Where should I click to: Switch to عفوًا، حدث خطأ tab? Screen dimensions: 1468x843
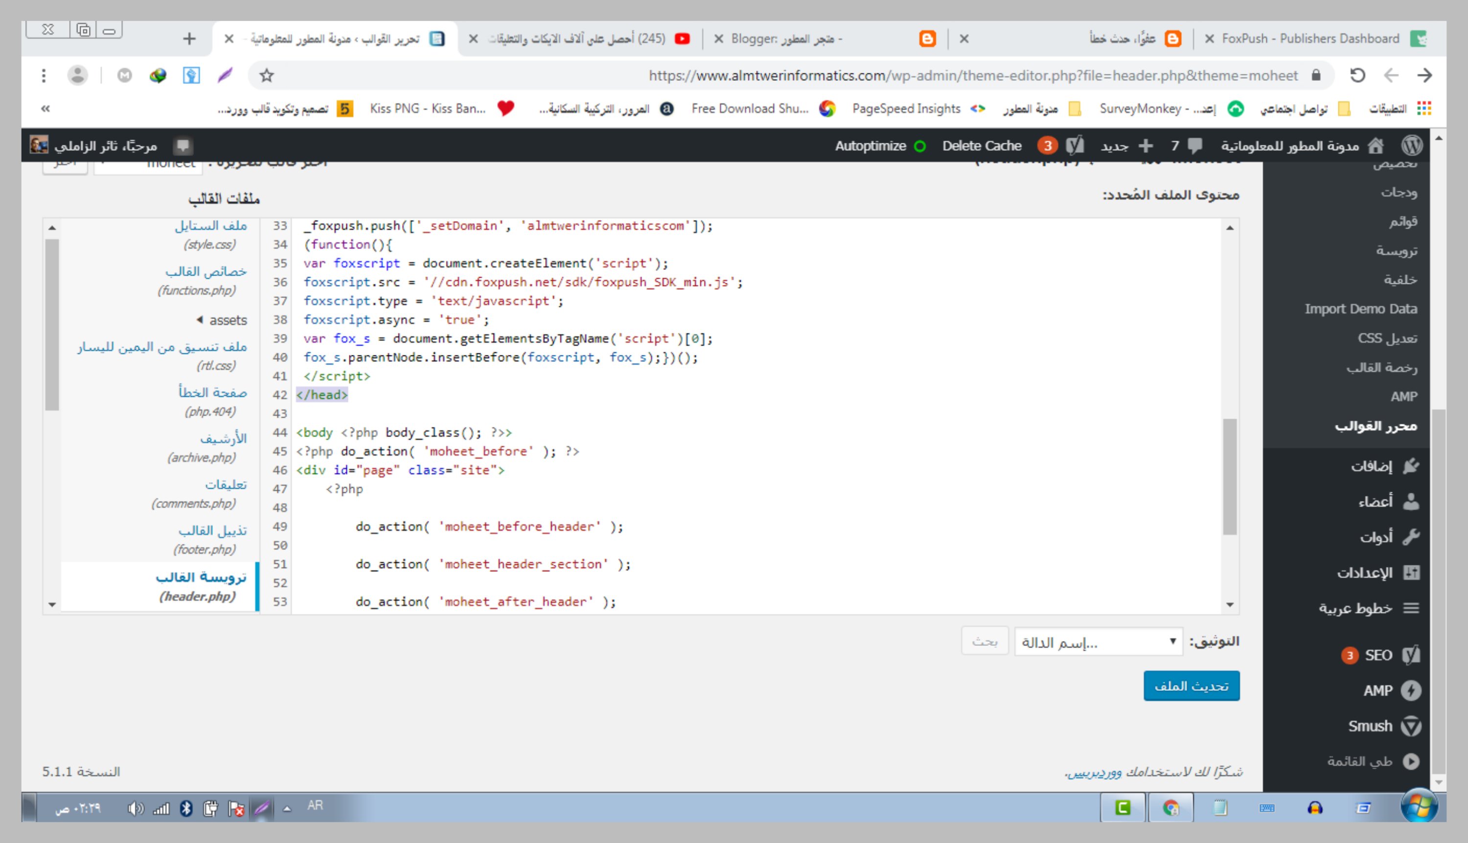1071,39
